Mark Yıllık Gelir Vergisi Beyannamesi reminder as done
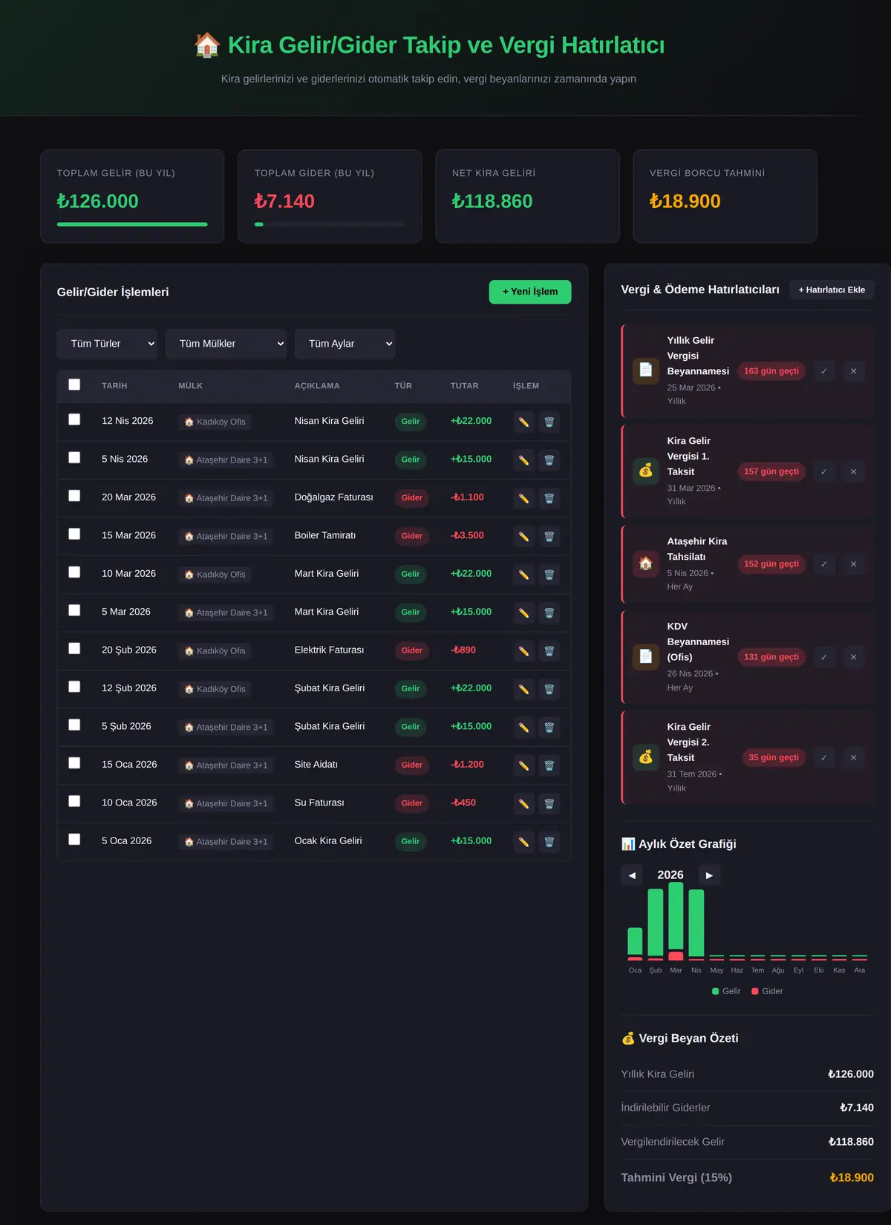This screenshot has height=1225, width=891. 824,371
